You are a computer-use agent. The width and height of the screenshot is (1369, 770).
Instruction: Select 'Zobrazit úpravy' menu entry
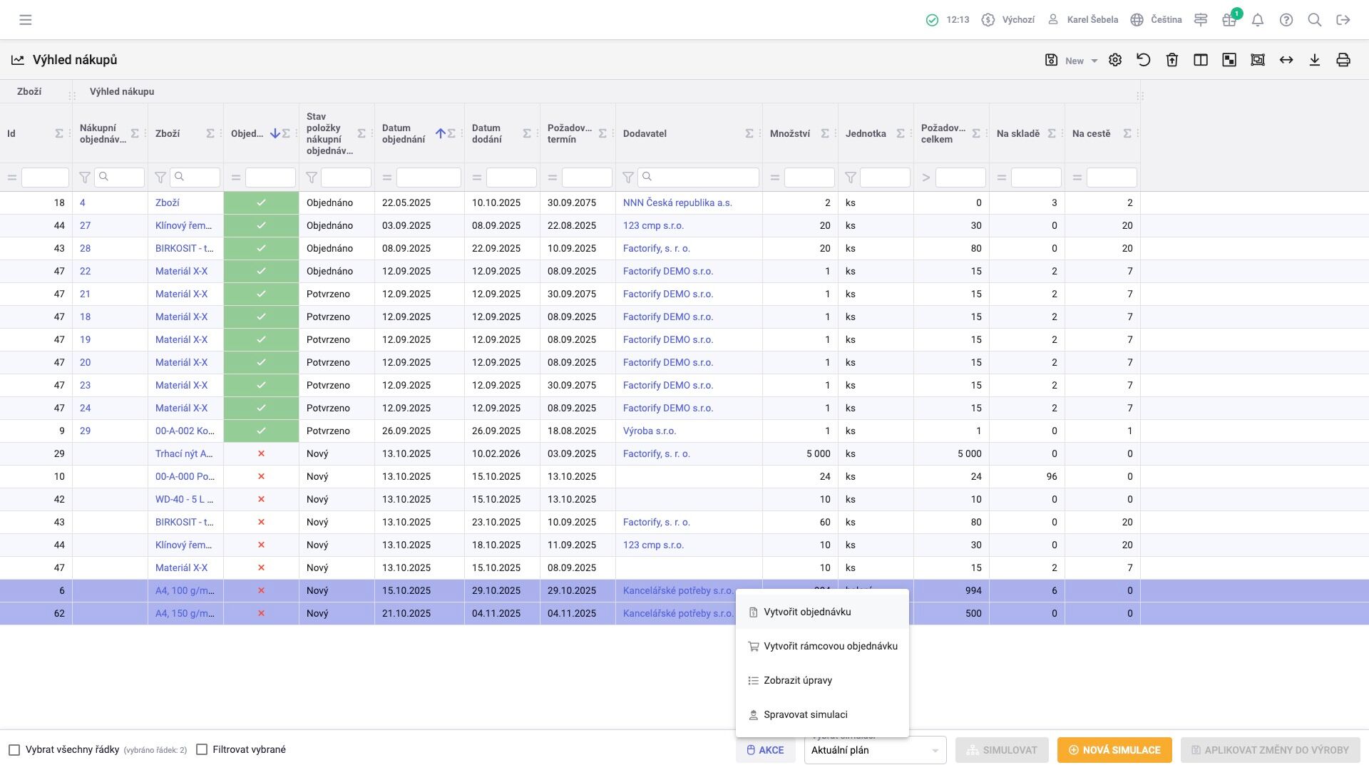798,680
